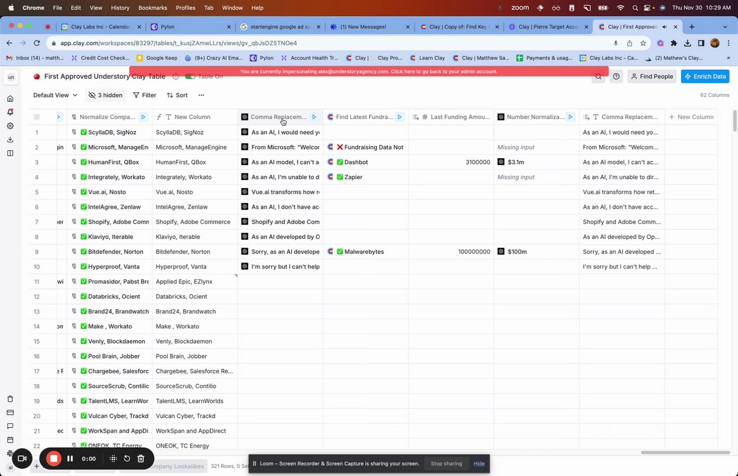Click the download icon in the left sidebar

click(x=10, y=139)
